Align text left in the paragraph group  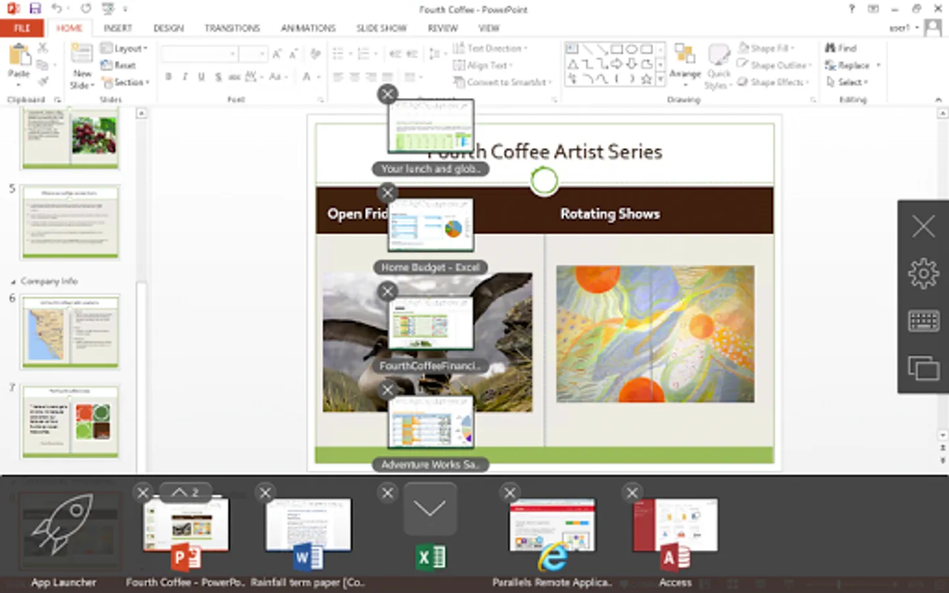(x=339, y=77)
